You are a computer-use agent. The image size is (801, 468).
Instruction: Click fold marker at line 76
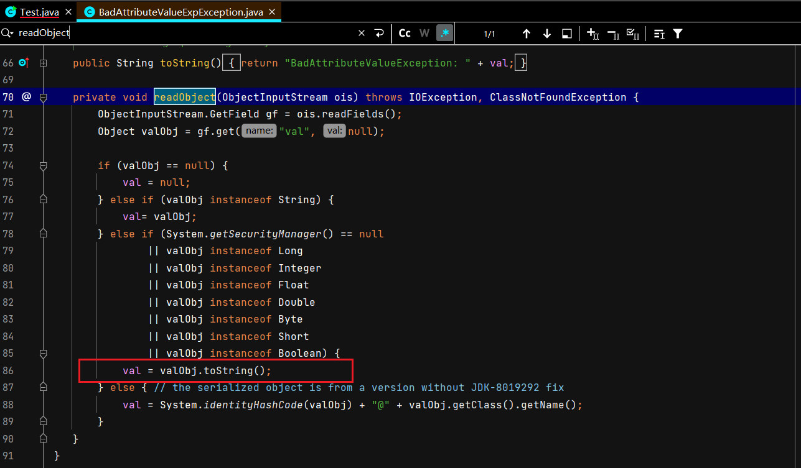[43, 200]
